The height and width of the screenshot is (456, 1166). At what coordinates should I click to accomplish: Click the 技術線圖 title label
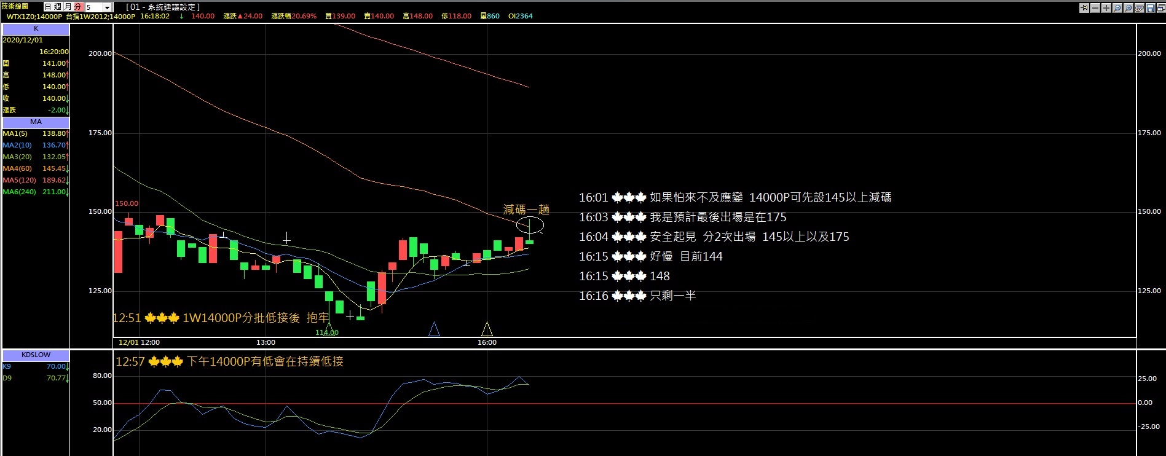pos(15,6)
